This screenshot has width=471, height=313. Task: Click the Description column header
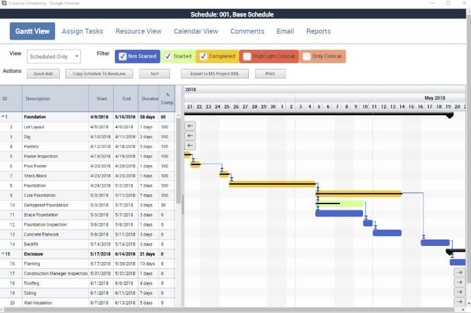pyautogui.click(x=55, y=99)
